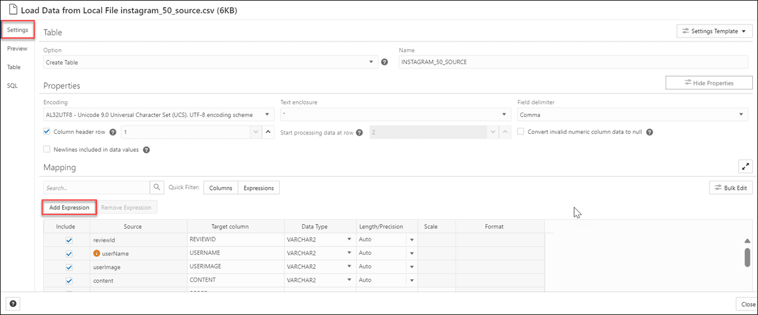The image size is (758, 315).
Task: Switch to the SQL tab
Action: (x=12, y=85)
